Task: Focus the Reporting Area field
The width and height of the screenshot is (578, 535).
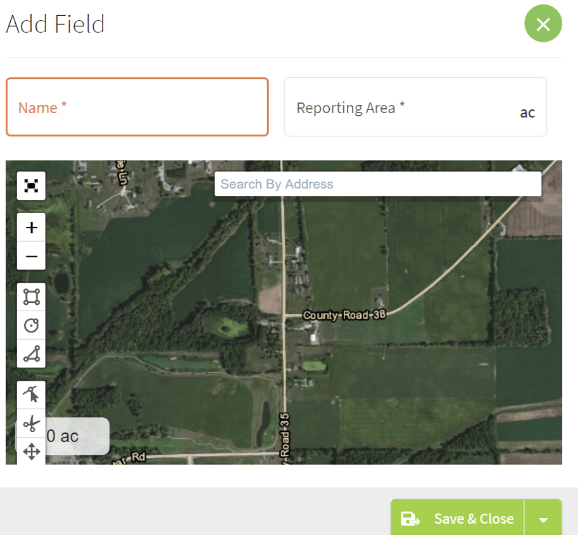Action: coord(405,108)
